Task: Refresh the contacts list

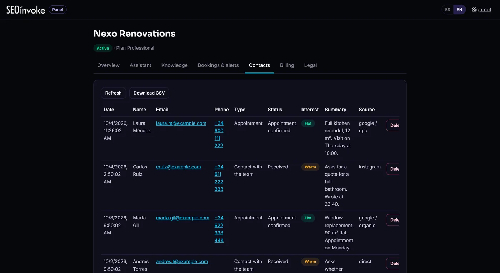Action: (114, 93)
